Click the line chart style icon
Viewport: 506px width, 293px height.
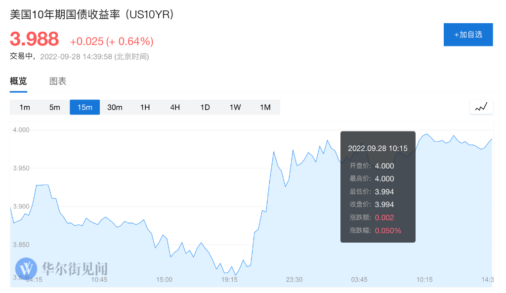481,107
